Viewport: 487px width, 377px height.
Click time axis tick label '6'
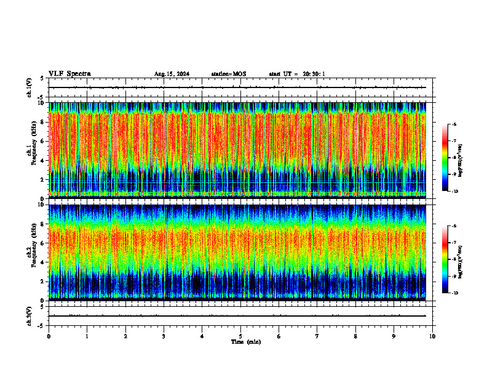[279, 336]
